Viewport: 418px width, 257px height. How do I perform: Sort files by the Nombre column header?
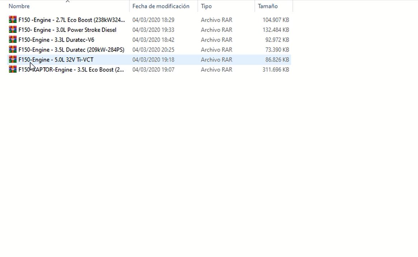coord(19,6)
